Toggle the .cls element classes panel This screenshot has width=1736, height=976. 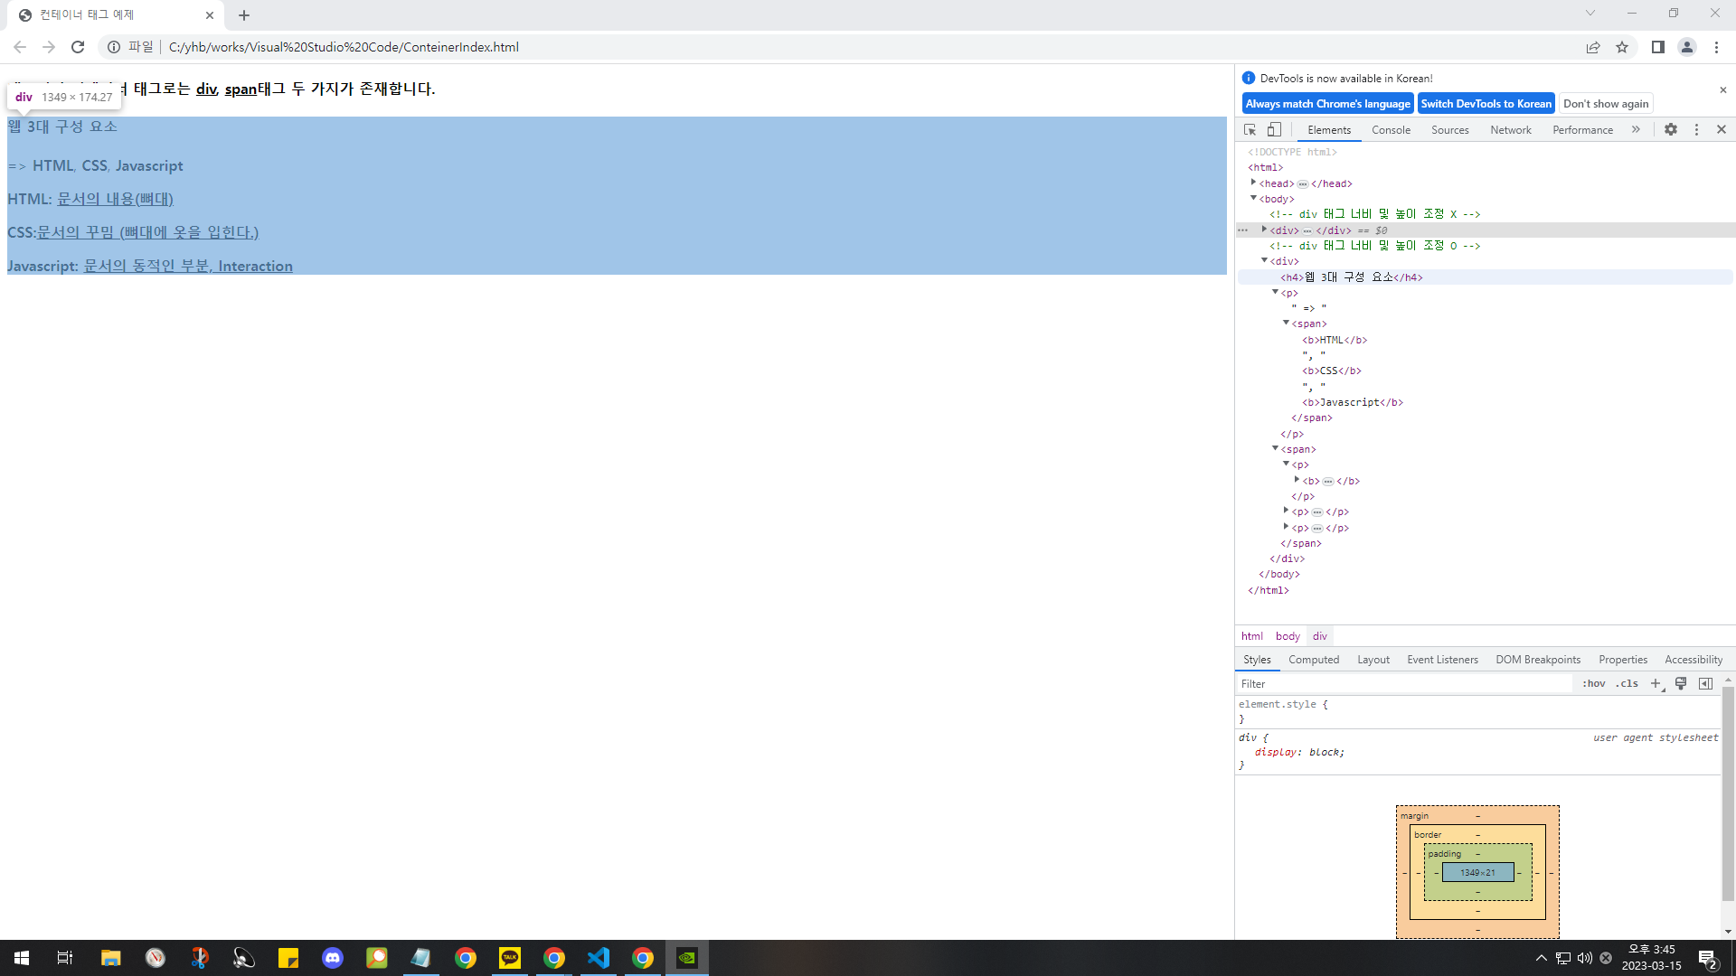click(1627, 684)
